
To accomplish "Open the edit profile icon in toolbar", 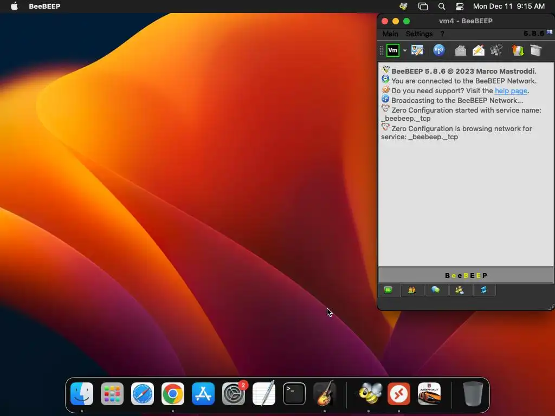I will click(x=417, y=50).
